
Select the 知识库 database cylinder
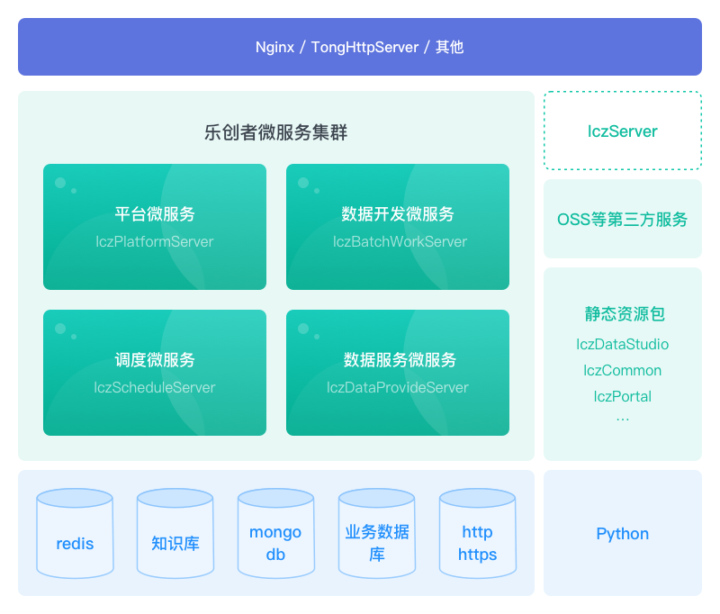175,534
